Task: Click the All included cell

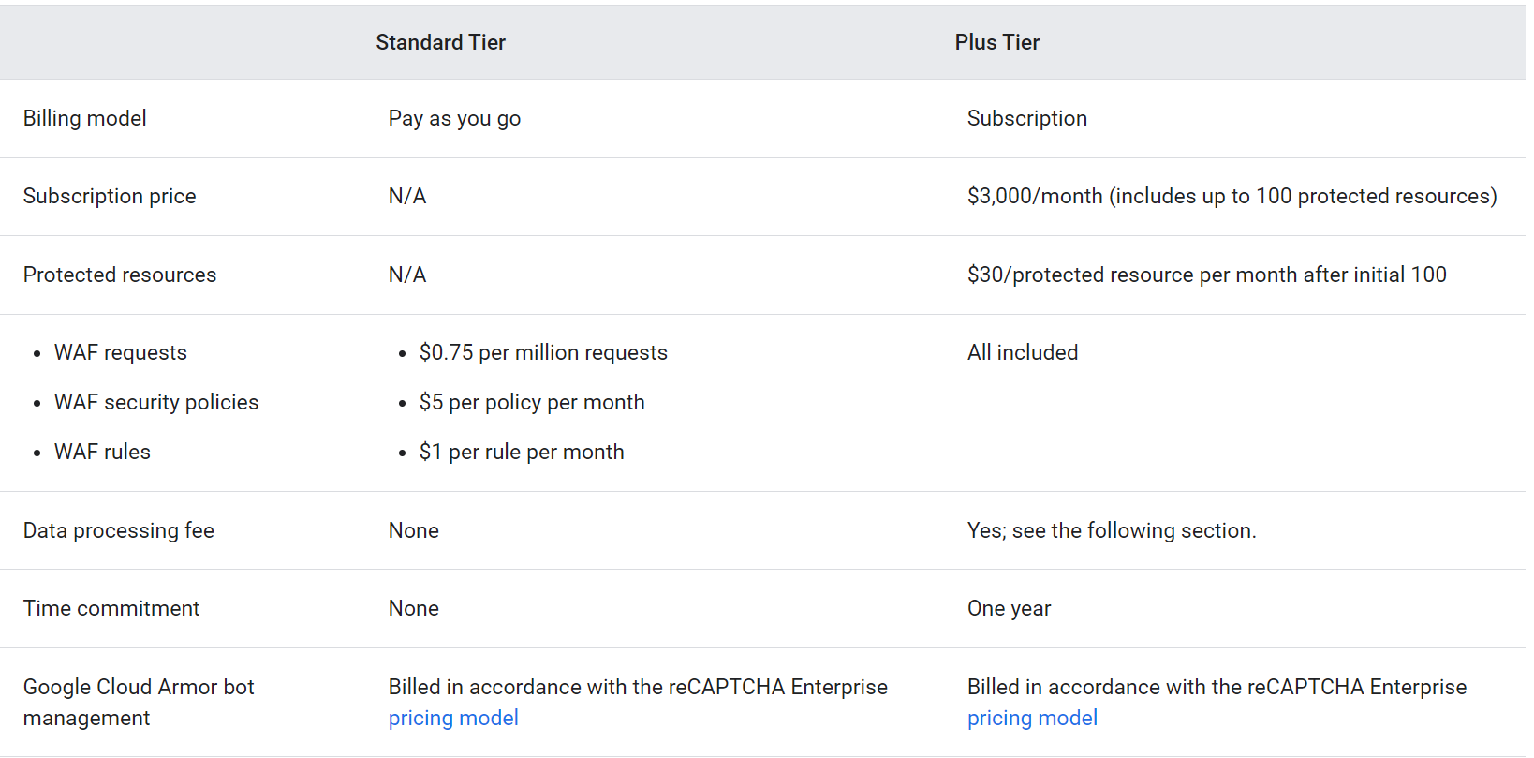Action: pos(1023,353)
